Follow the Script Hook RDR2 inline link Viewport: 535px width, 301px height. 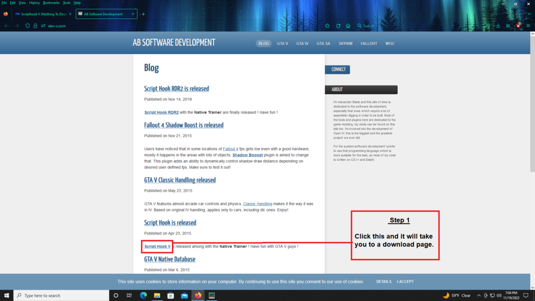pyautogui.click(x=162, y=112)
